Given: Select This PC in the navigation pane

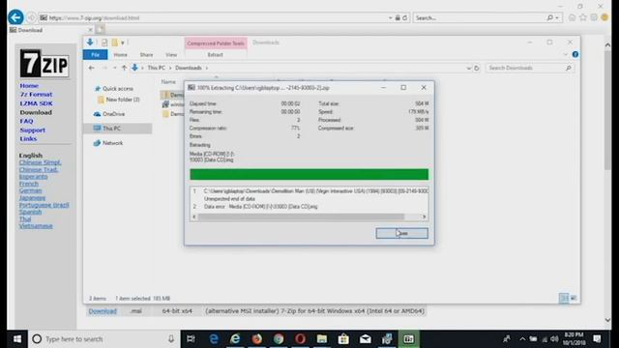Looking at the screenshot, I should pos(118,129).
